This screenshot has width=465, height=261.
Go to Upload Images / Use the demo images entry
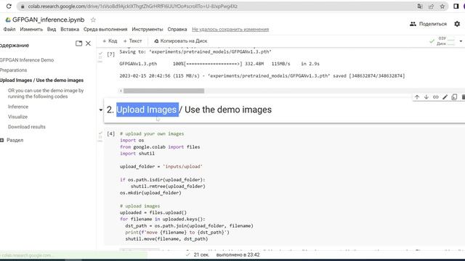41,80
